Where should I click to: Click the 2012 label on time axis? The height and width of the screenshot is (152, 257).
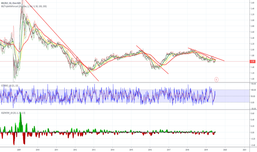(x=75, y=150)
